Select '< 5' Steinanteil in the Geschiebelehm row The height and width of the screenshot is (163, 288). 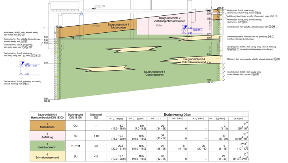click(96, 146)
